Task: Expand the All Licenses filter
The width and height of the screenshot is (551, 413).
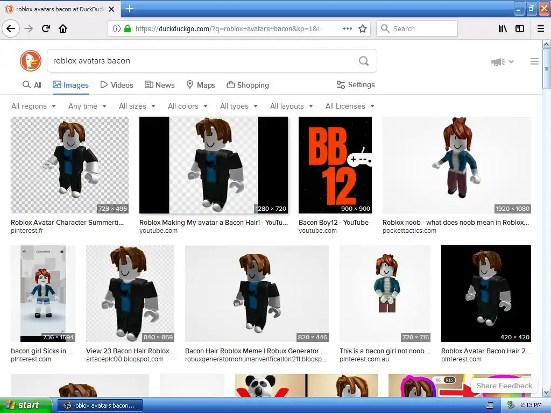Action: point(350,106)
